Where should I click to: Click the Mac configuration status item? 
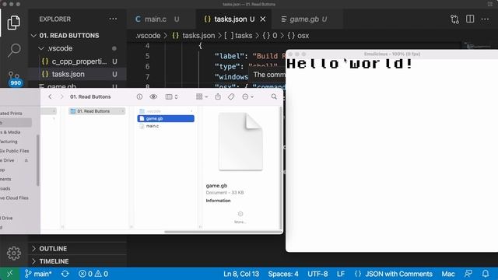click(448, 274)
